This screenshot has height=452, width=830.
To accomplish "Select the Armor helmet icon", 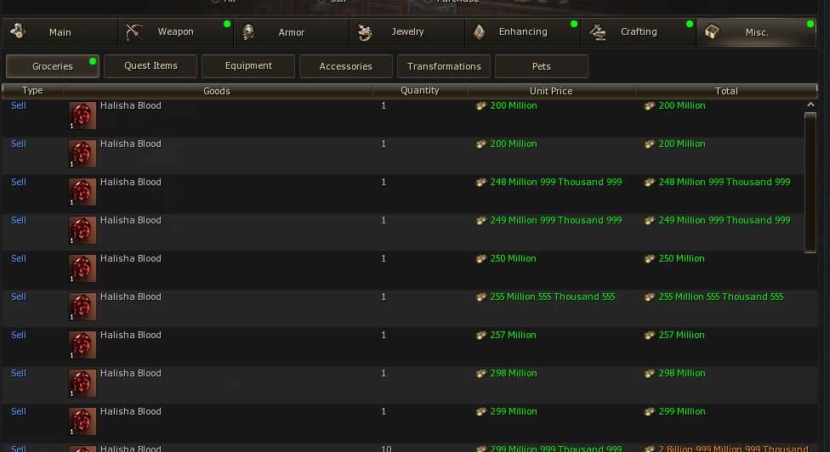I will (247, 32).
